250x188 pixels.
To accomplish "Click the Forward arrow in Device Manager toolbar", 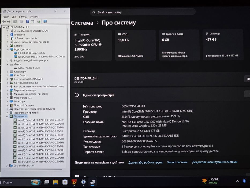I will click(x=9, y=21).
